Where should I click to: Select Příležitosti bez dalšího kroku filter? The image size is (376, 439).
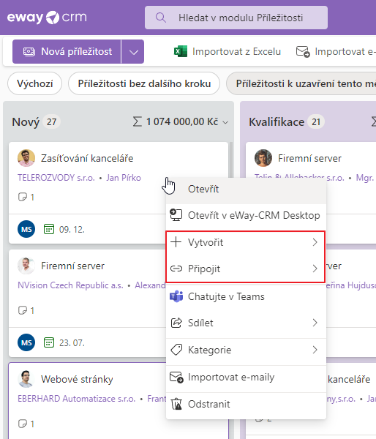tap(144, 83)
